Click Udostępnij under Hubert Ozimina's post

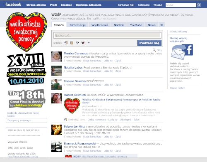click(125, 120)
